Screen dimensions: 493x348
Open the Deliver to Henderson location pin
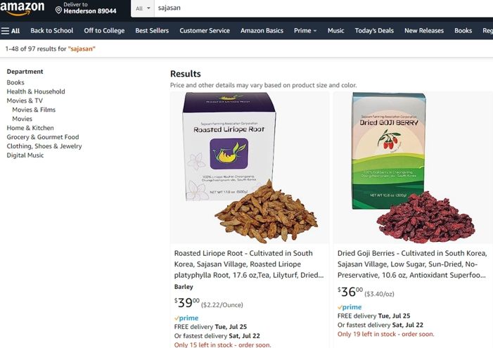coord(58,11)
